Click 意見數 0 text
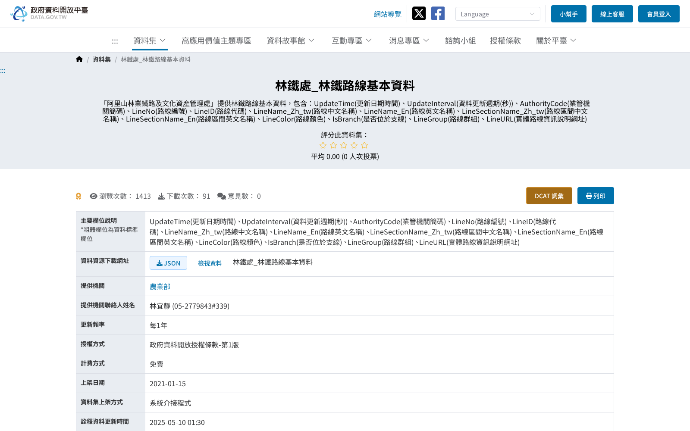The width and height of the screenshot is (690, 431). 244,196
